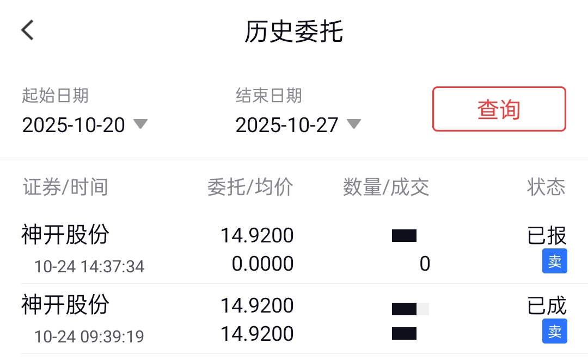
Task: Tap the 已报 status text
Action: click(547, 236)
